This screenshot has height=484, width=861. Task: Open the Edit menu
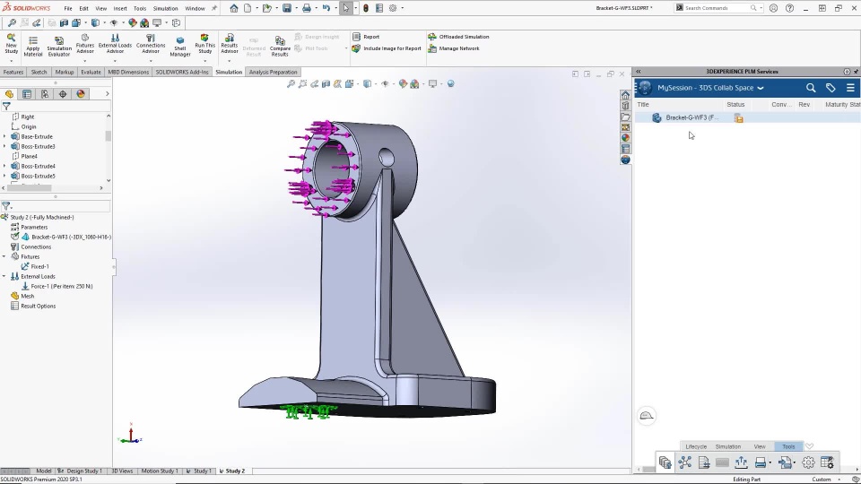tap(83, 8)
